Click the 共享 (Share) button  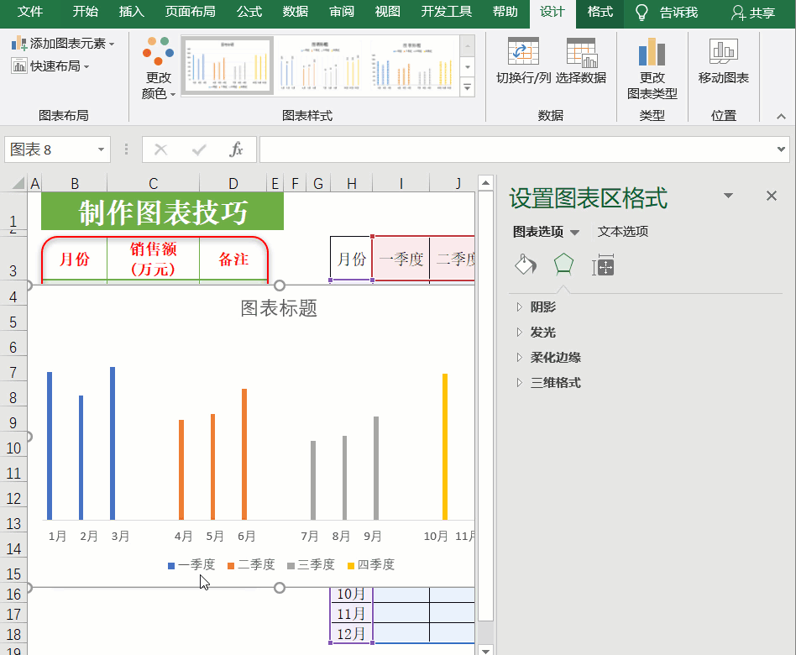tap(753, 13)
